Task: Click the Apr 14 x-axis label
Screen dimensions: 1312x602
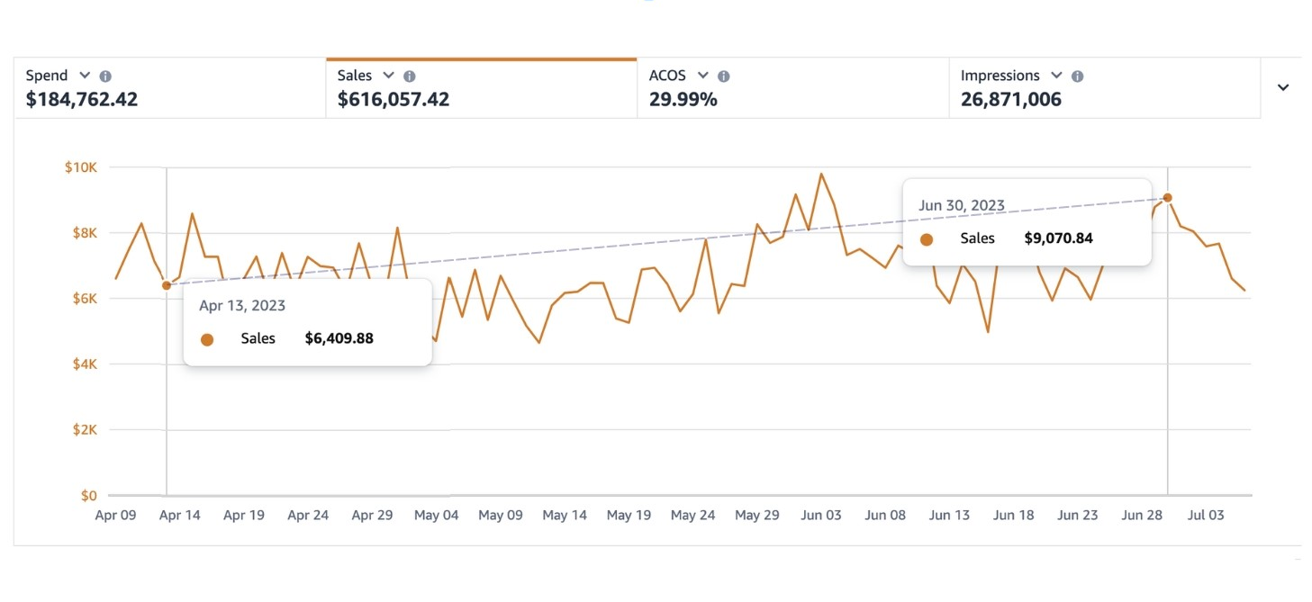Action: point(180,516)
